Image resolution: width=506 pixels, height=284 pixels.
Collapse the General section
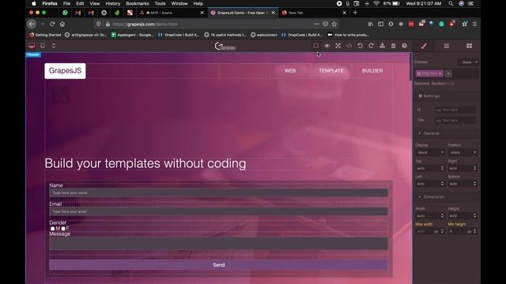[446, 133]
